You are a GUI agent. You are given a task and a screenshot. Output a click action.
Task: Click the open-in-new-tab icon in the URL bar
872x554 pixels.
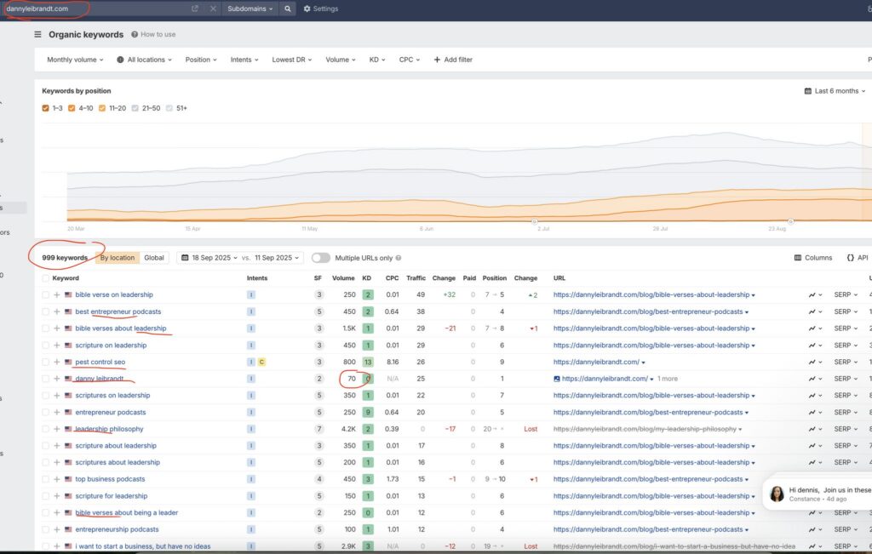[195, 9]
